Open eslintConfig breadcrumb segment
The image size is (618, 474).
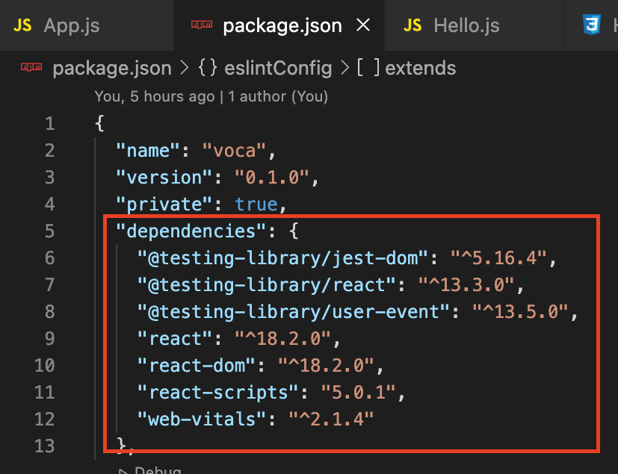pyautogui.click(x=278, y=69)
